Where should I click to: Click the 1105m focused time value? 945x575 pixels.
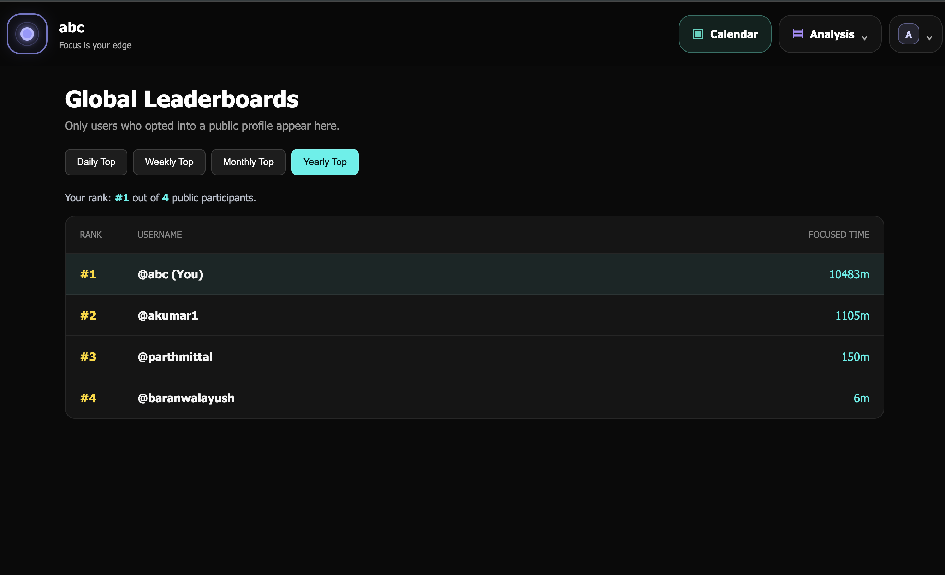point(852,315)
